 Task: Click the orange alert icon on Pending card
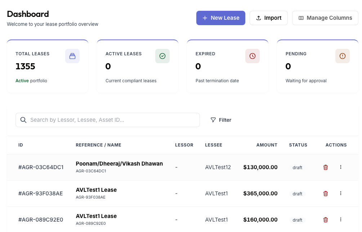[343, 56]
